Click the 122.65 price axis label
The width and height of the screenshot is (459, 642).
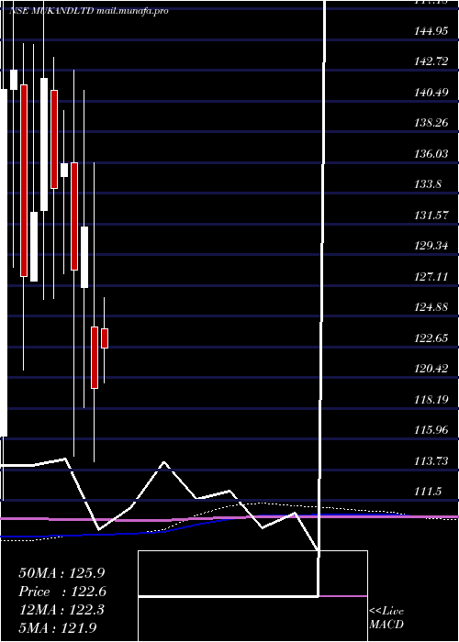[431, 338]
